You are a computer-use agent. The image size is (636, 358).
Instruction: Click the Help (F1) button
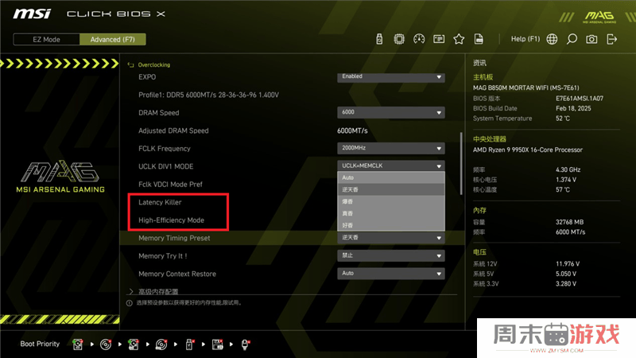(x=525, y=39)
